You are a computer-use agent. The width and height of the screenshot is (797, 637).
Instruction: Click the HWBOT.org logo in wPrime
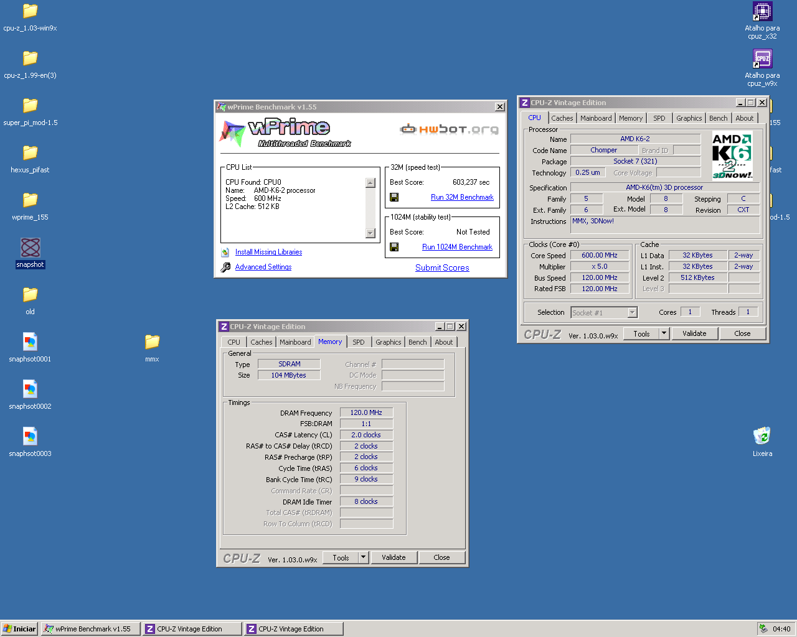(x=449, y=129)
